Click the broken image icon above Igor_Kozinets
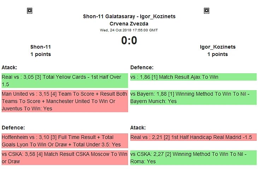Screen dimensions: 258x169 tap(207, 11)
